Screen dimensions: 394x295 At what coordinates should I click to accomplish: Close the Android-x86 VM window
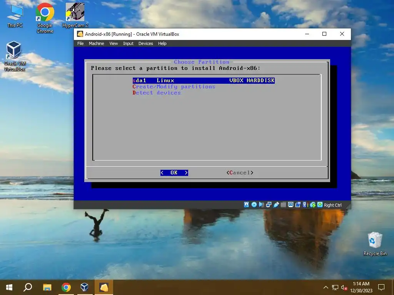point(342,34)
